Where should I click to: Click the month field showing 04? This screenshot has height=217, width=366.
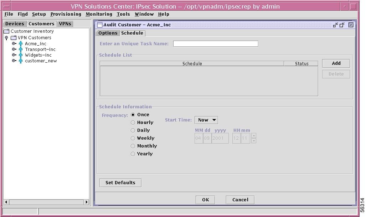click(199, 138)
